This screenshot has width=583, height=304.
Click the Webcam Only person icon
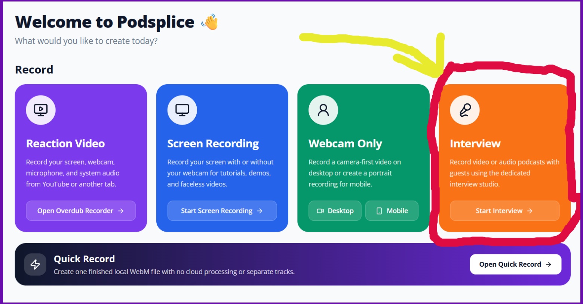(323, 110)
